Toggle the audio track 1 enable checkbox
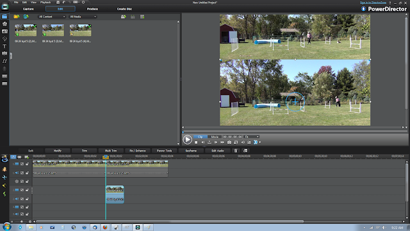The image size is (410, 231). point(22,173)
